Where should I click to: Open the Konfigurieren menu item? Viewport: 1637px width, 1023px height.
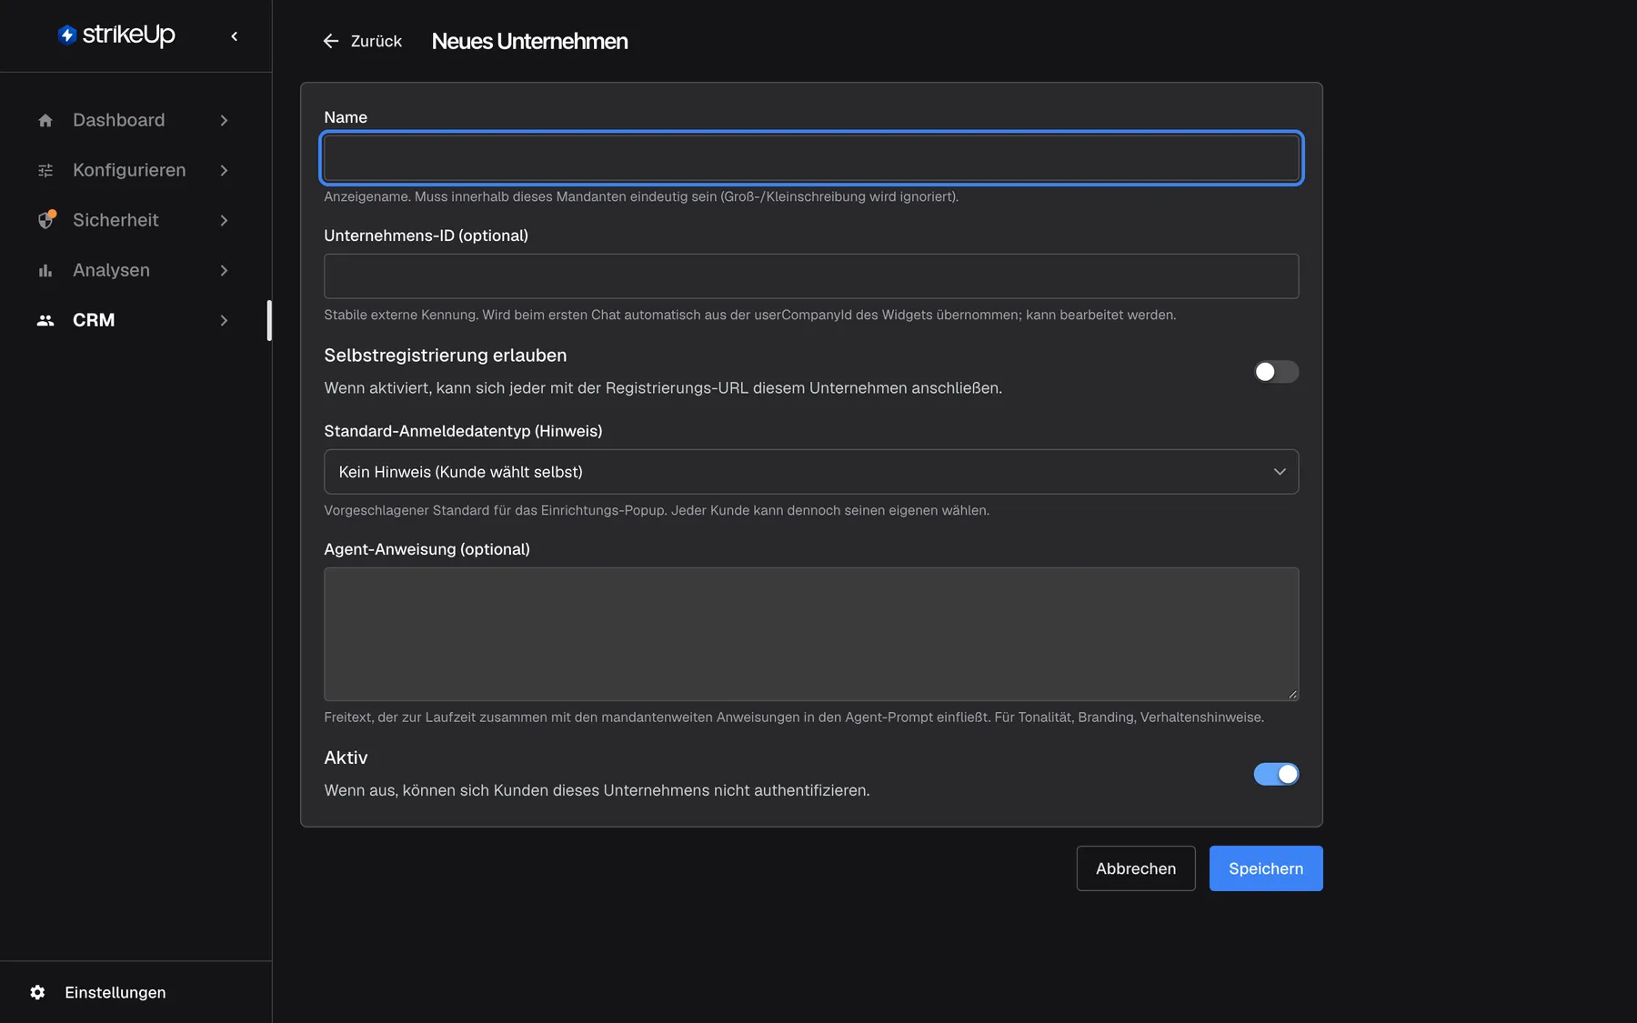click(134, 170)
